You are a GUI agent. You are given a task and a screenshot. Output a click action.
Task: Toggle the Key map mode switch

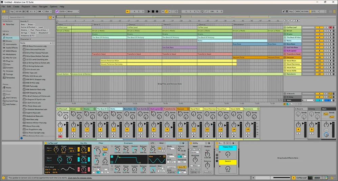coord(291,11)
